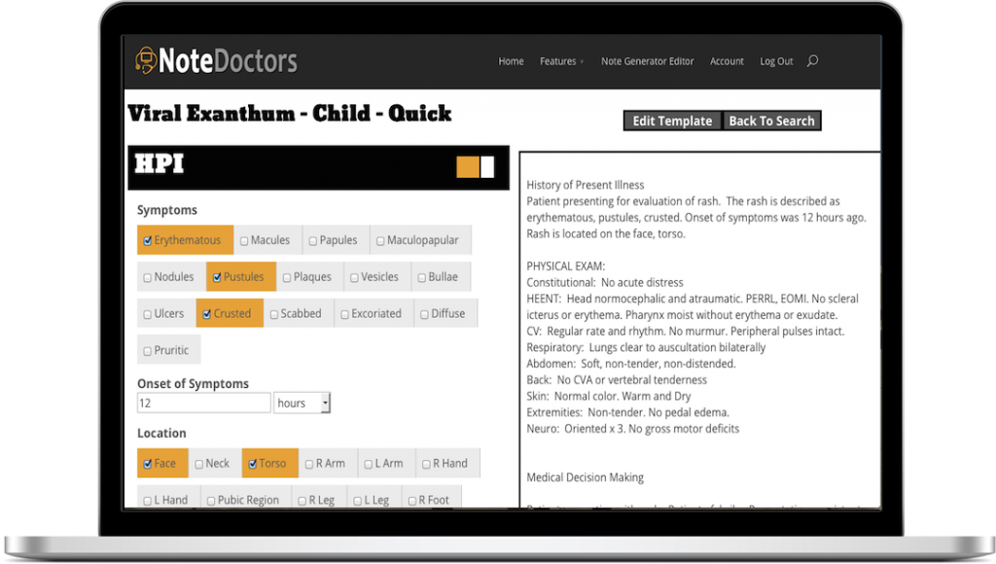Expand the Features menu arrow
Screen dimensions: 996x564
[x=582, y=62]
